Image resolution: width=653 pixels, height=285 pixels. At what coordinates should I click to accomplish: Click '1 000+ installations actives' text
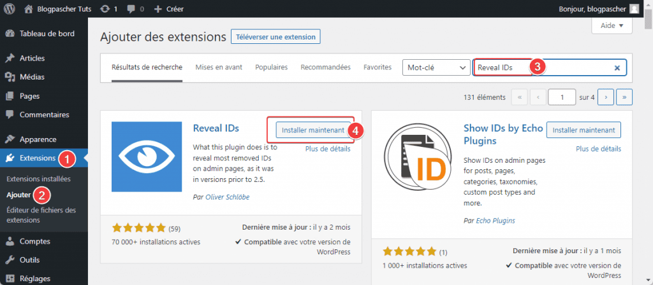pyautogui.click(x=424, y=265)
